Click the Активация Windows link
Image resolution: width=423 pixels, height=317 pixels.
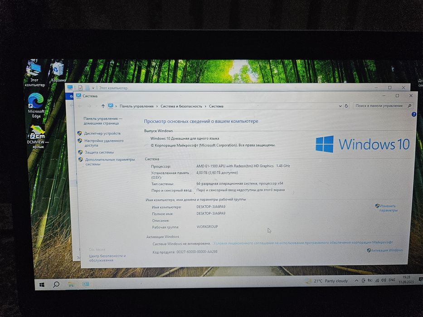pos(387,250)
